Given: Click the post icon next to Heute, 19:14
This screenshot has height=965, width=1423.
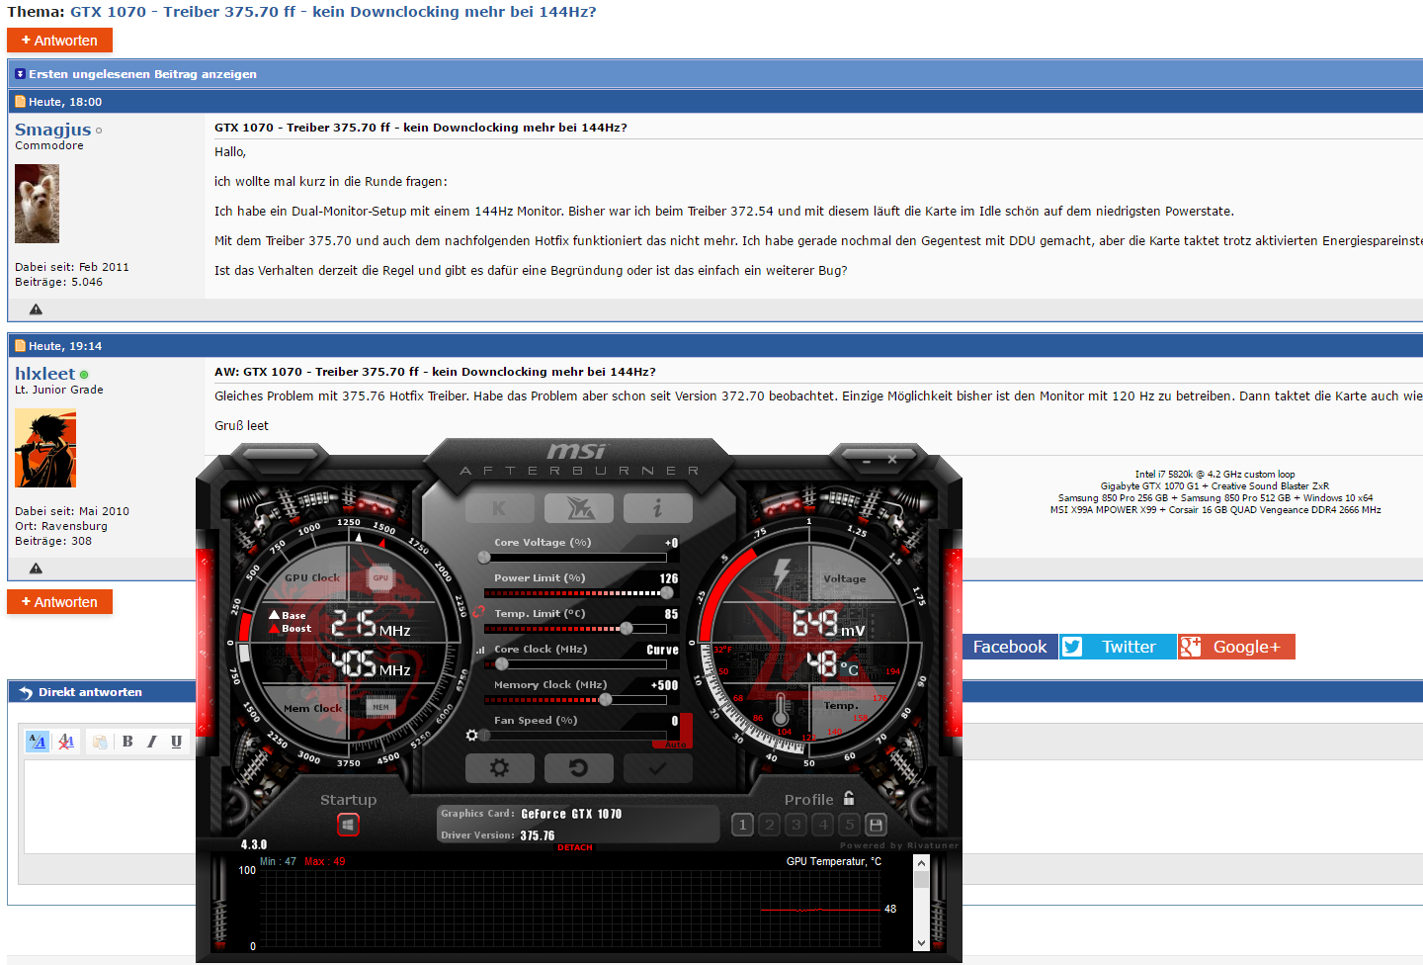Looking at the screenshot, I should point(21,346).
